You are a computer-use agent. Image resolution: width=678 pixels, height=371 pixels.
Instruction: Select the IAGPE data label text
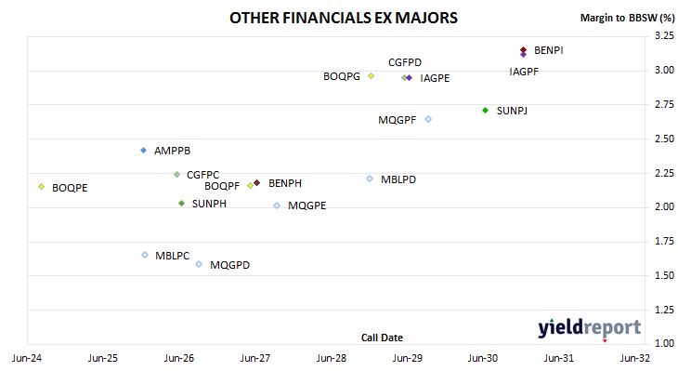435,78
